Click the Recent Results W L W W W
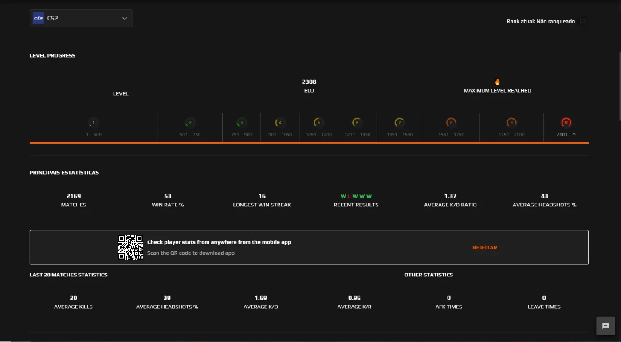The image size is (621, 342). tap(356, 196)
